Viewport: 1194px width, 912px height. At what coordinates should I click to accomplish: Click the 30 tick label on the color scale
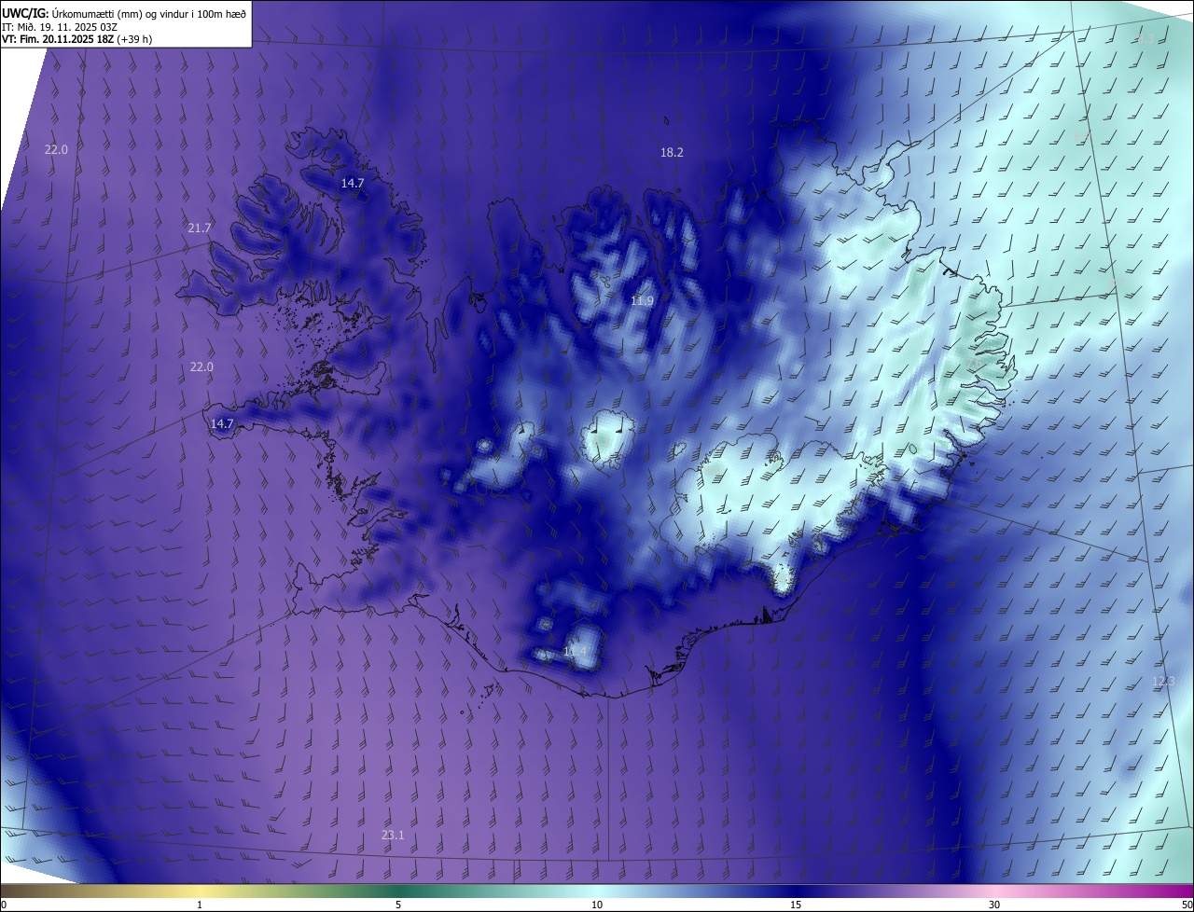pyautogui.click(x=994, y=905)
